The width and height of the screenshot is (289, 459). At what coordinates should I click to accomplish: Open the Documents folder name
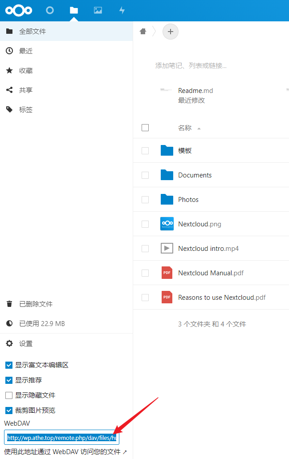(x=195, y=175)
